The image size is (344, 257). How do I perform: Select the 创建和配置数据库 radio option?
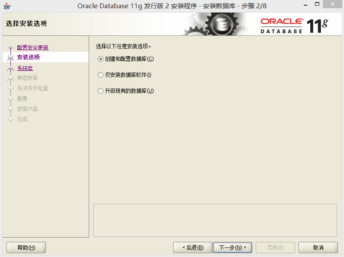(100, 59)
